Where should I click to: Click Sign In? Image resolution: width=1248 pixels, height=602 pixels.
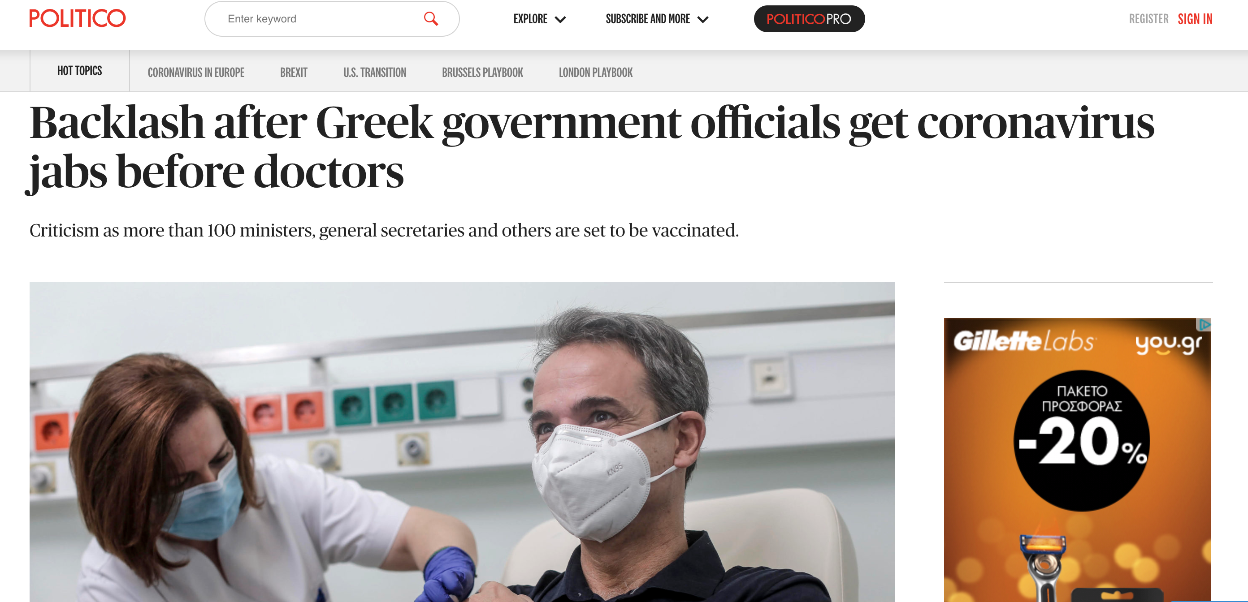[1195, 19]
